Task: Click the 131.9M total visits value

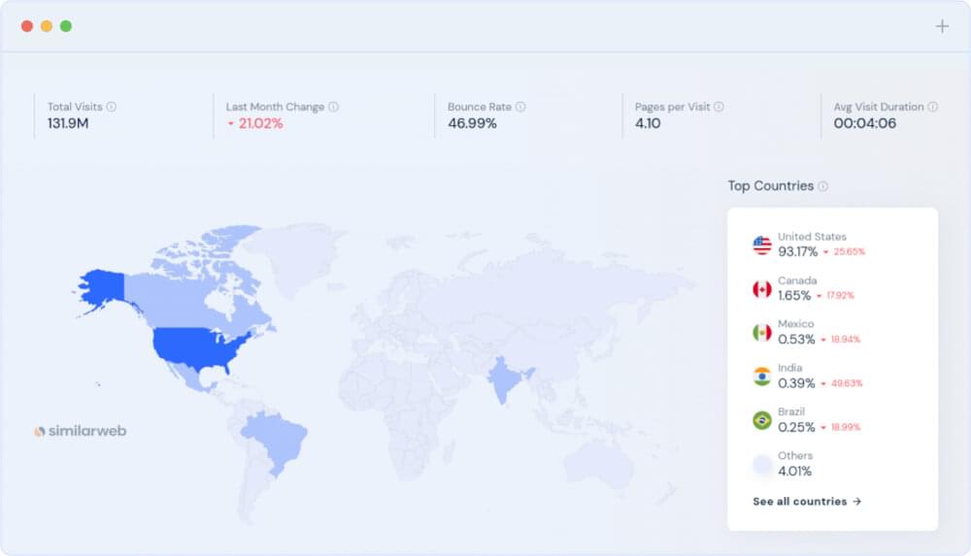Action: 68,123
